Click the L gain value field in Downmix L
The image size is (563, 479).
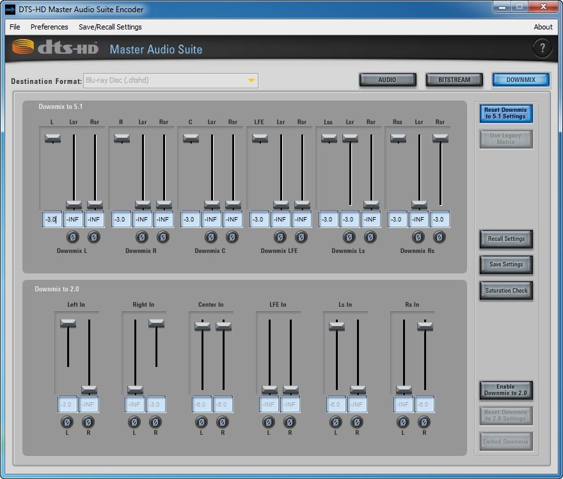[52, 219]
